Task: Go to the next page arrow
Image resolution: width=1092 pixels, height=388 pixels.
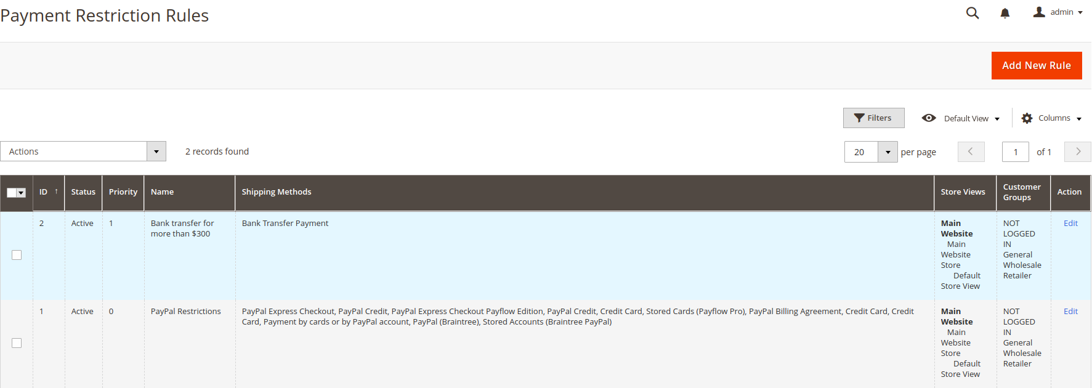Action: [1078, 152]
